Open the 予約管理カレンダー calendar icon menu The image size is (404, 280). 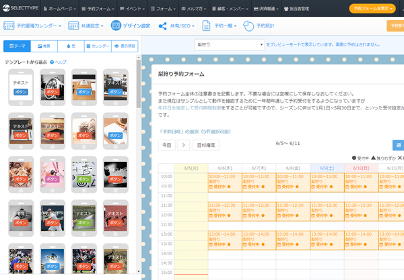pyautogui.click(x=9, y=26)
